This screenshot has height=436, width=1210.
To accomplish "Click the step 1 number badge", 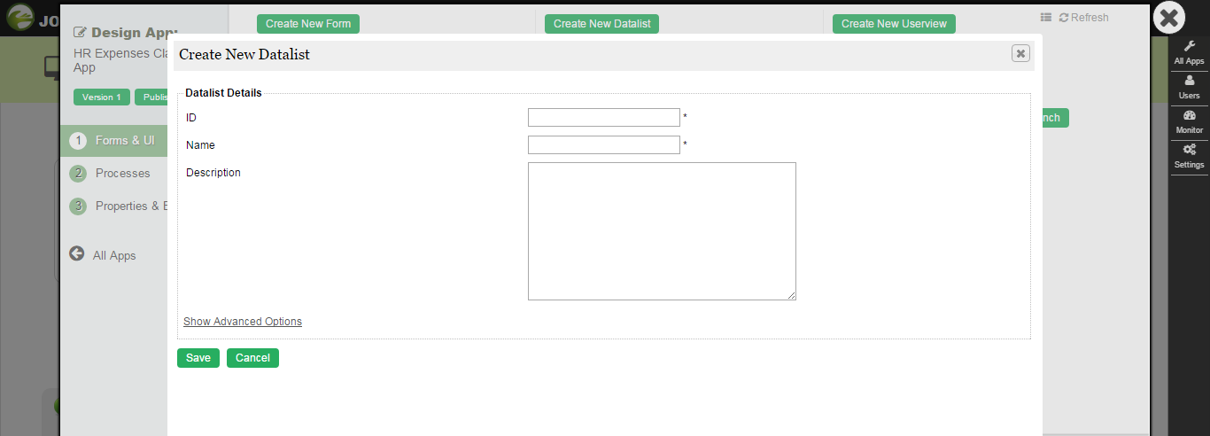I will click(x=78, y=141).
